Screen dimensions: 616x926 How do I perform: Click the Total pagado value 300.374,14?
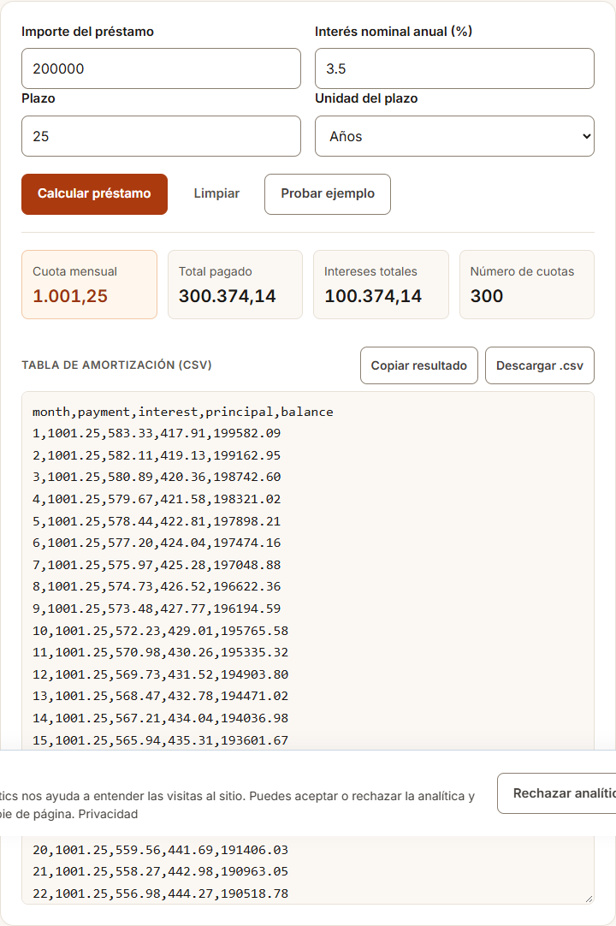[228, 296]
